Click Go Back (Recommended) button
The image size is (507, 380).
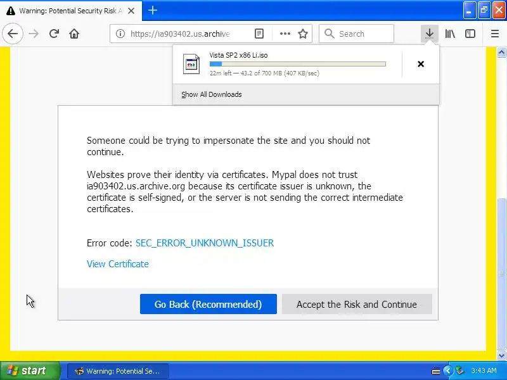[209, 304]
